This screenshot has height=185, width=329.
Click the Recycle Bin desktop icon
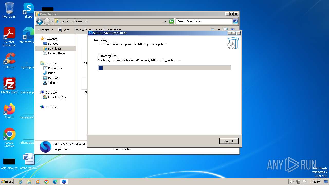(x=9, y=10)
